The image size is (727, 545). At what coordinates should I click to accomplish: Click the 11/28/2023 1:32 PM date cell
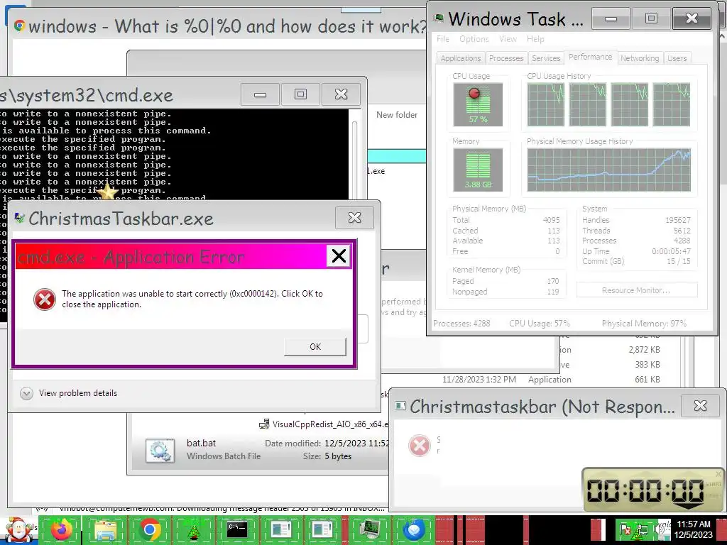pyautogui.click(x=479, y=380)
